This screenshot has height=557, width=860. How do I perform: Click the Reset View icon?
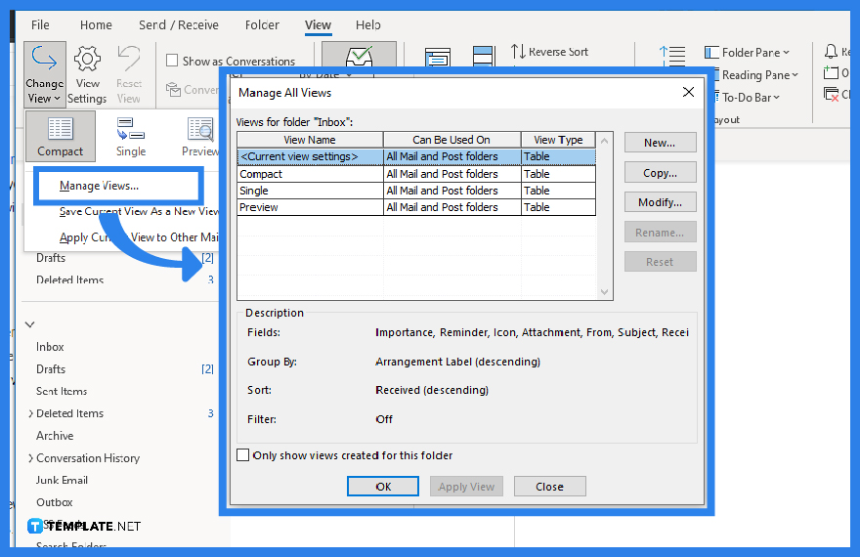[129, 61]
